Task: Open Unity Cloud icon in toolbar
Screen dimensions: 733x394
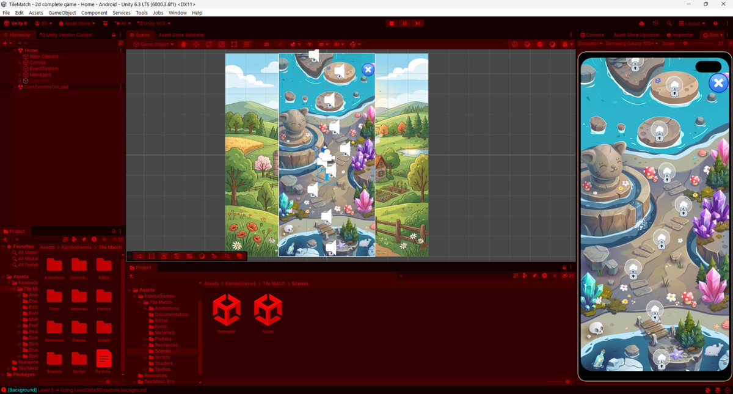Action: [641, 23]
